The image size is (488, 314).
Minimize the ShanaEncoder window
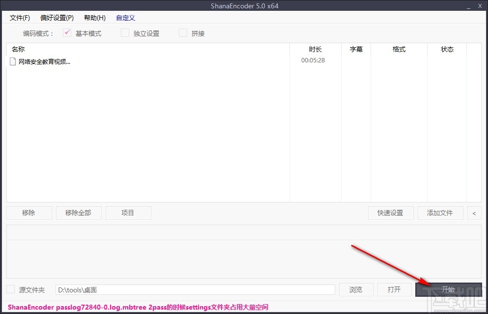[x=468, y=6]
